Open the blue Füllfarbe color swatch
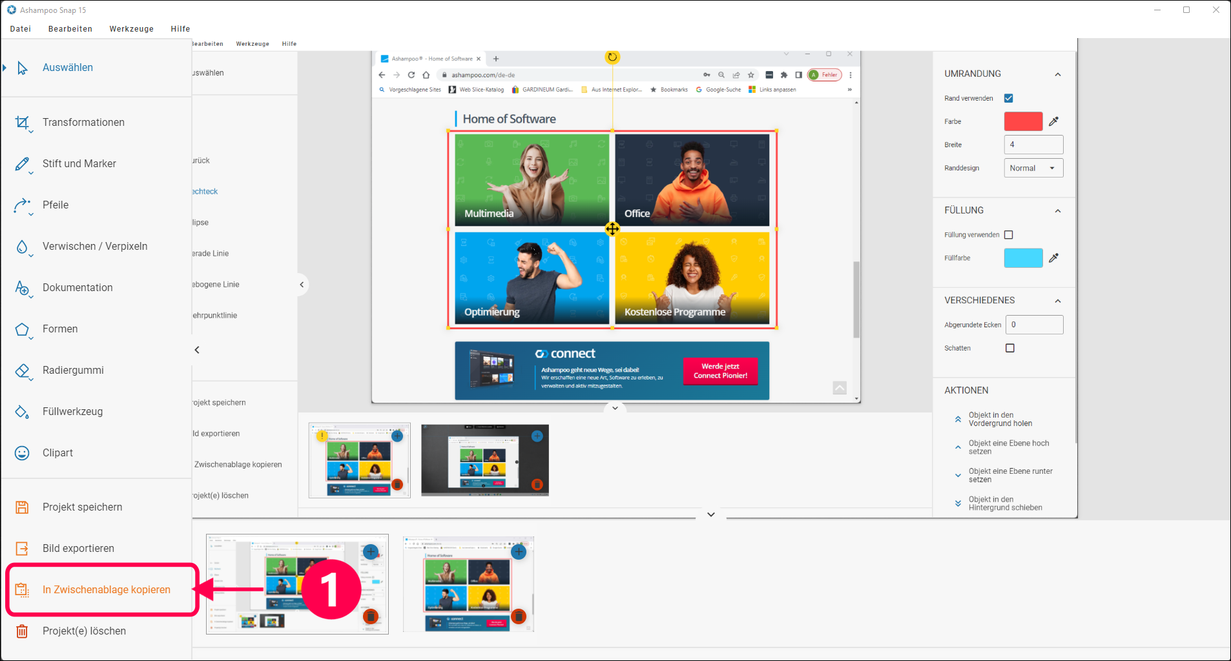Screen dimensions: 1231x661 pos(1023,258)
